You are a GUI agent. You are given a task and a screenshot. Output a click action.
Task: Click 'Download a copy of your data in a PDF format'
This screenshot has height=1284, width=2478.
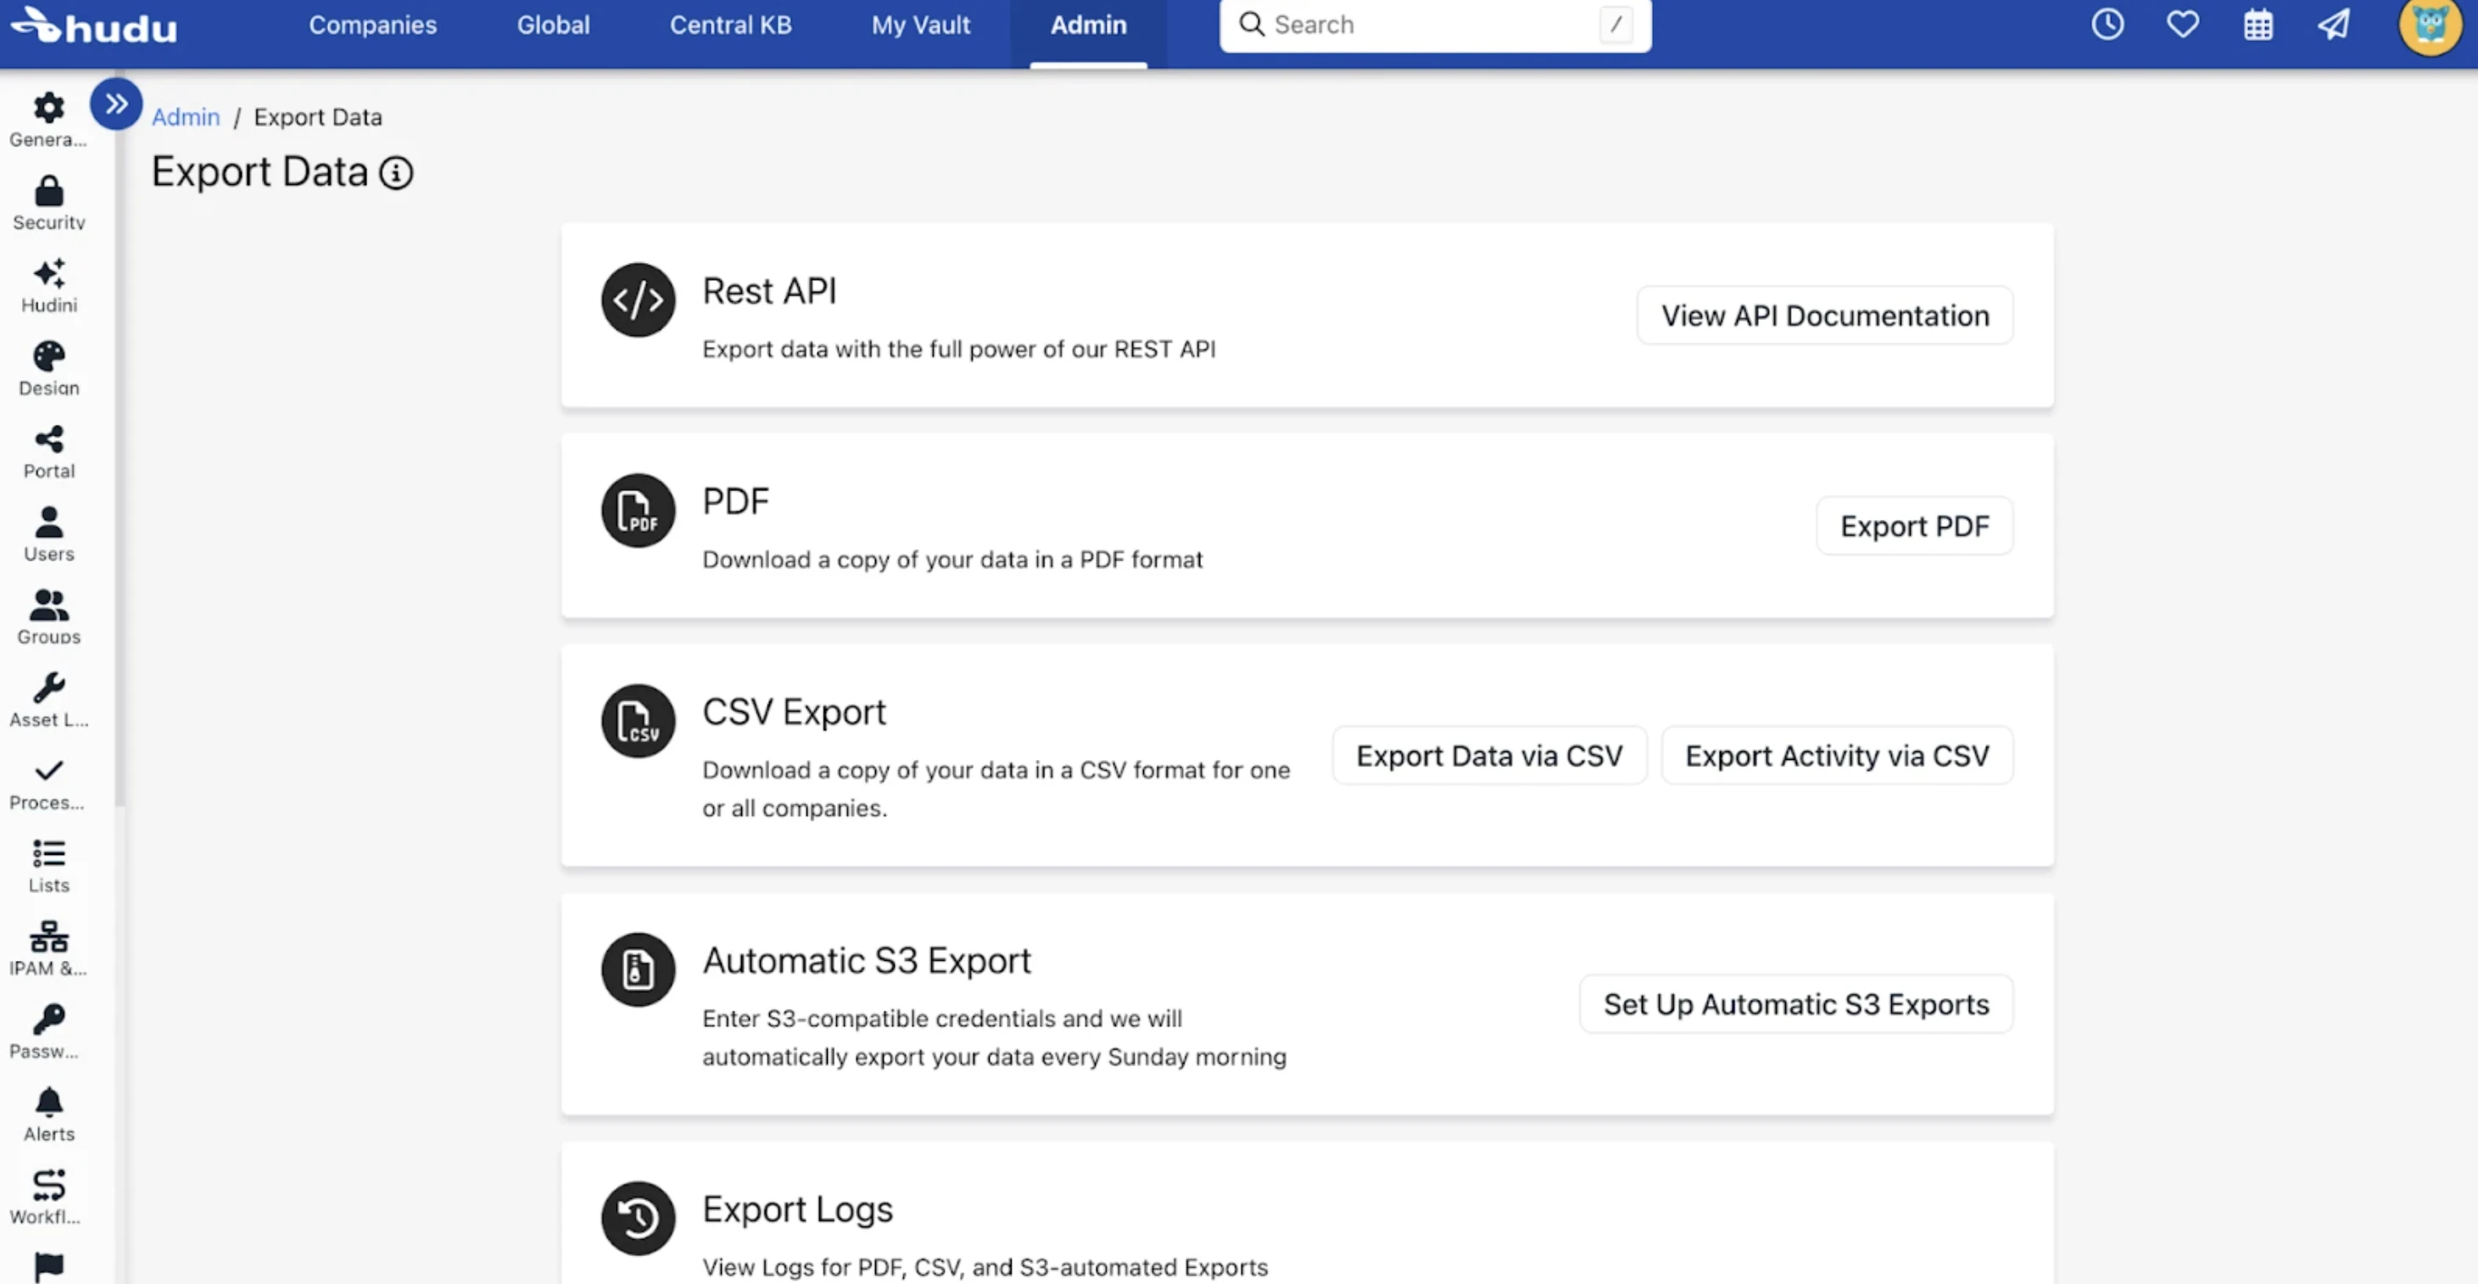coord(952,560)
